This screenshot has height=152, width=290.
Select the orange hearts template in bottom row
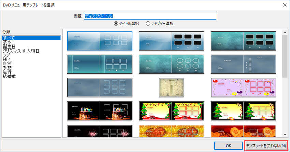coord(243,131)
